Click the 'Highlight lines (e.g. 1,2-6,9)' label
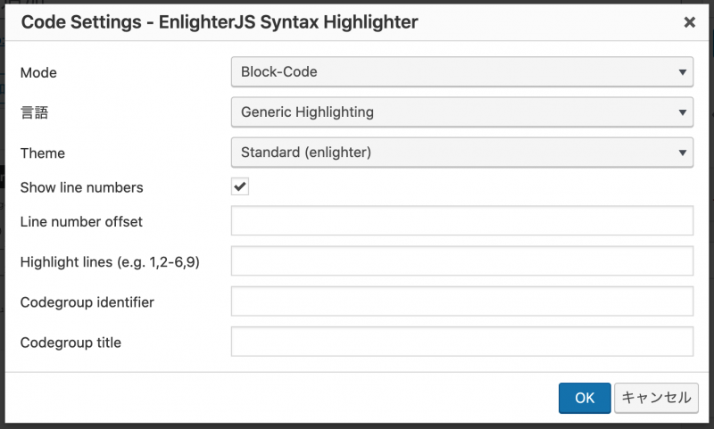 [x=110, y=262]
